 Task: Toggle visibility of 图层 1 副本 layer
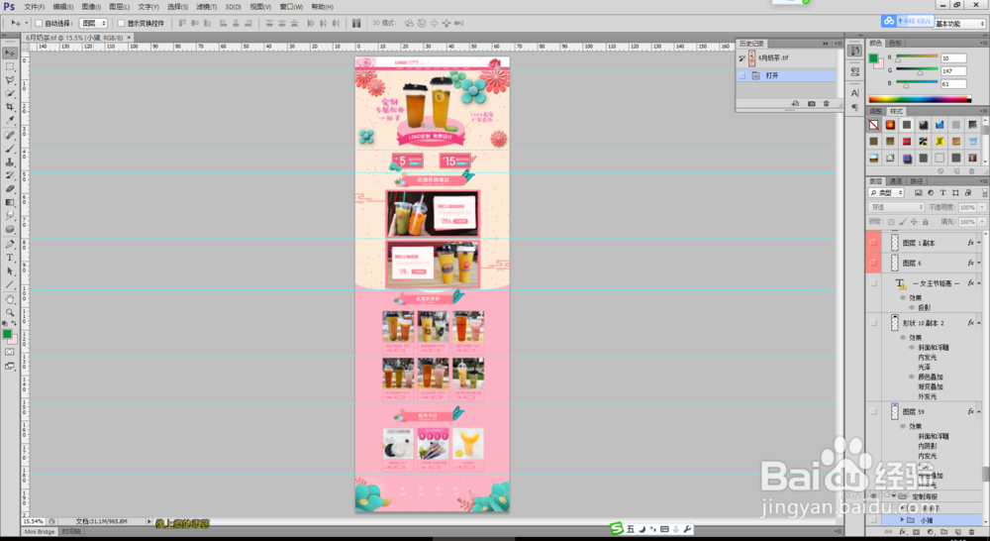click(873, 243)
